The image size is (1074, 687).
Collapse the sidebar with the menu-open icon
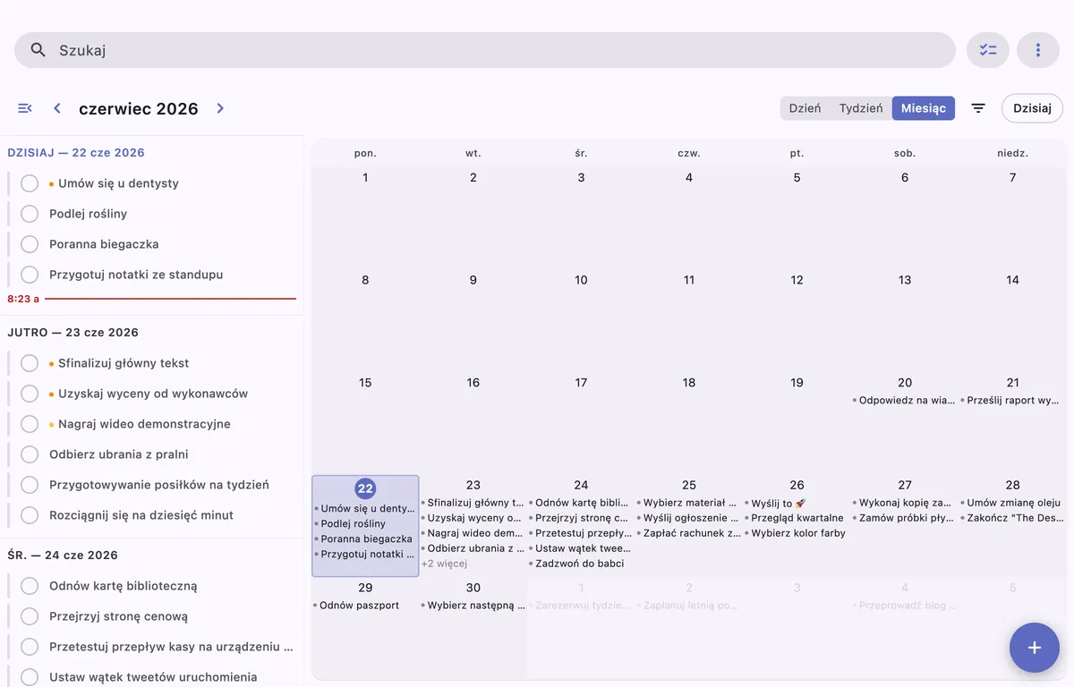pyautogui.click(x=25, y=108)
